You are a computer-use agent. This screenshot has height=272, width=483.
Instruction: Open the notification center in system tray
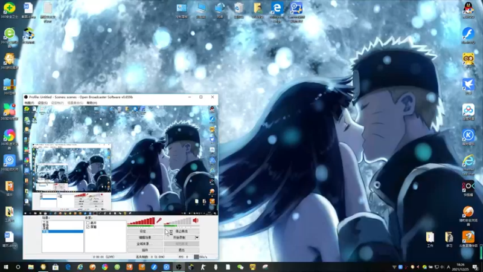click(475, 267)
